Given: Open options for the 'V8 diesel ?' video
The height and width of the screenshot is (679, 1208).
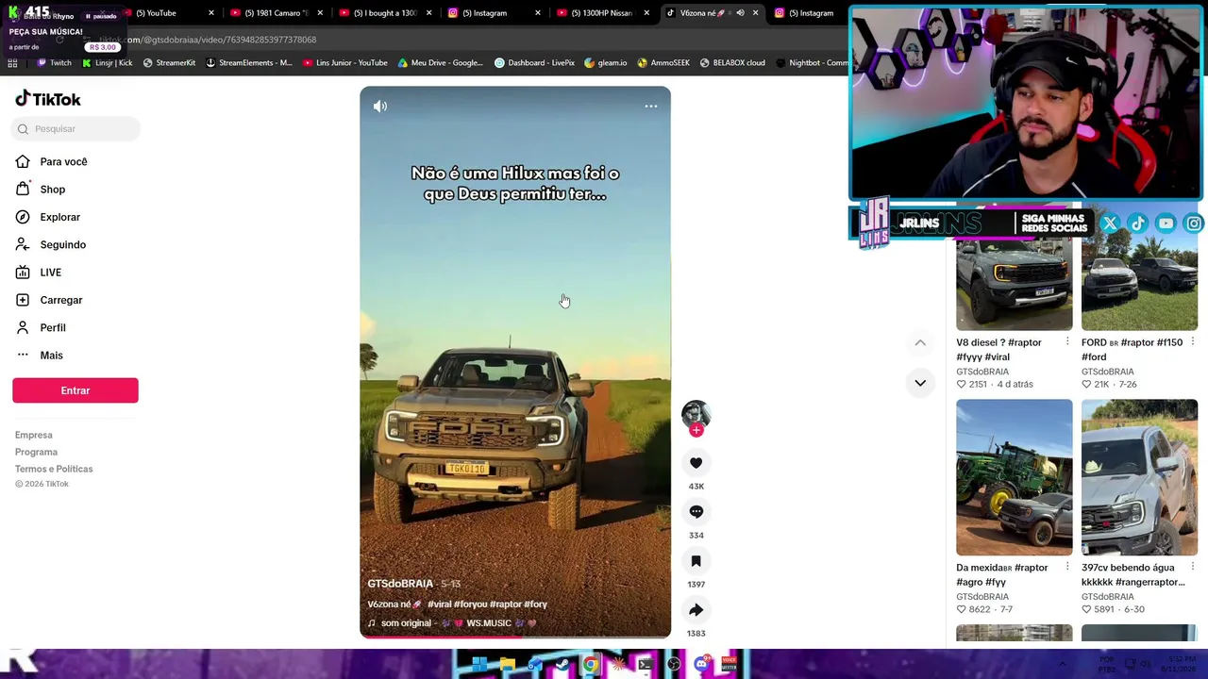Looking at the screenshot, I should tap(1067, 342).
